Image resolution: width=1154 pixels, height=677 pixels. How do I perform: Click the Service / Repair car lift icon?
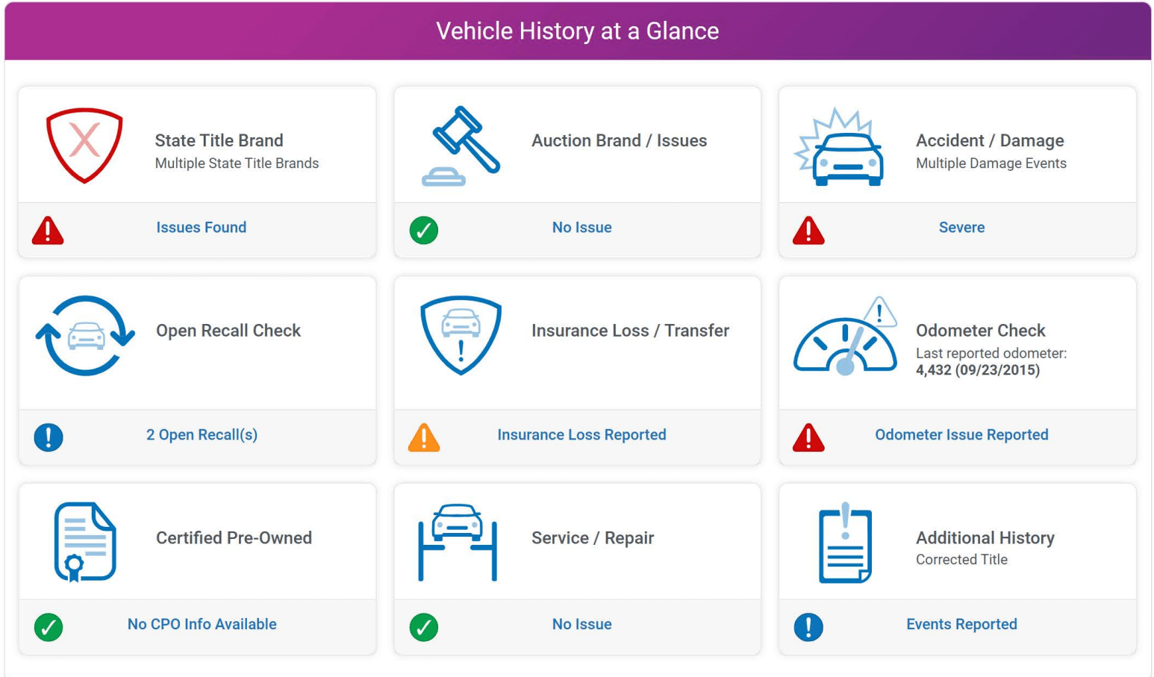[x=458, y=542]
